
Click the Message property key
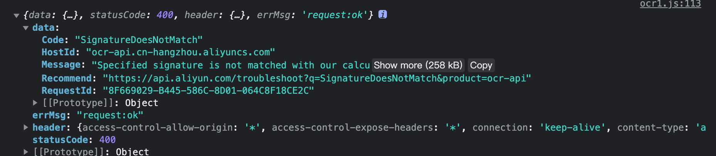tap(61, 65)
